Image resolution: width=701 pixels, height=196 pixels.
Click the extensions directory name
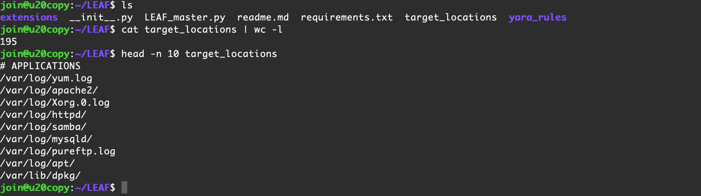(29, 17)
